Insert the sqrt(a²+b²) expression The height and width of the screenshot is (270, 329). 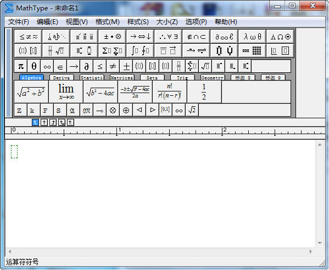click(31, 91)
